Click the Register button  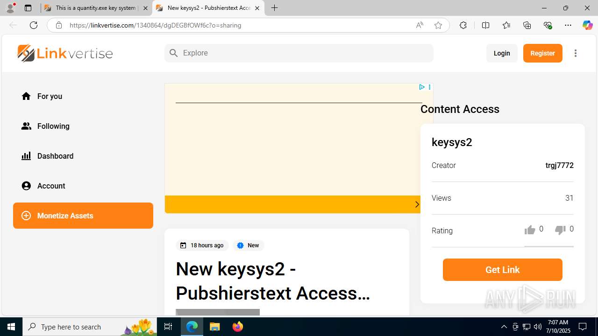543,53
